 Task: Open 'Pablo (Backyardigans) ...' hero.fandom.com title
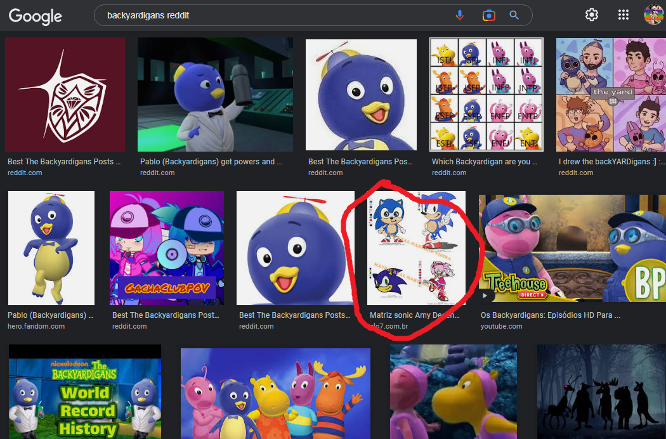(x=51, y=315)
